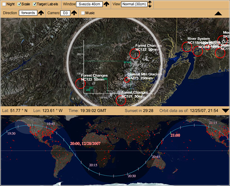The height and width of the screenshot is (186, 230).
Task: Expand the status bar with the down triangle
Action: (x=226, y=111)
